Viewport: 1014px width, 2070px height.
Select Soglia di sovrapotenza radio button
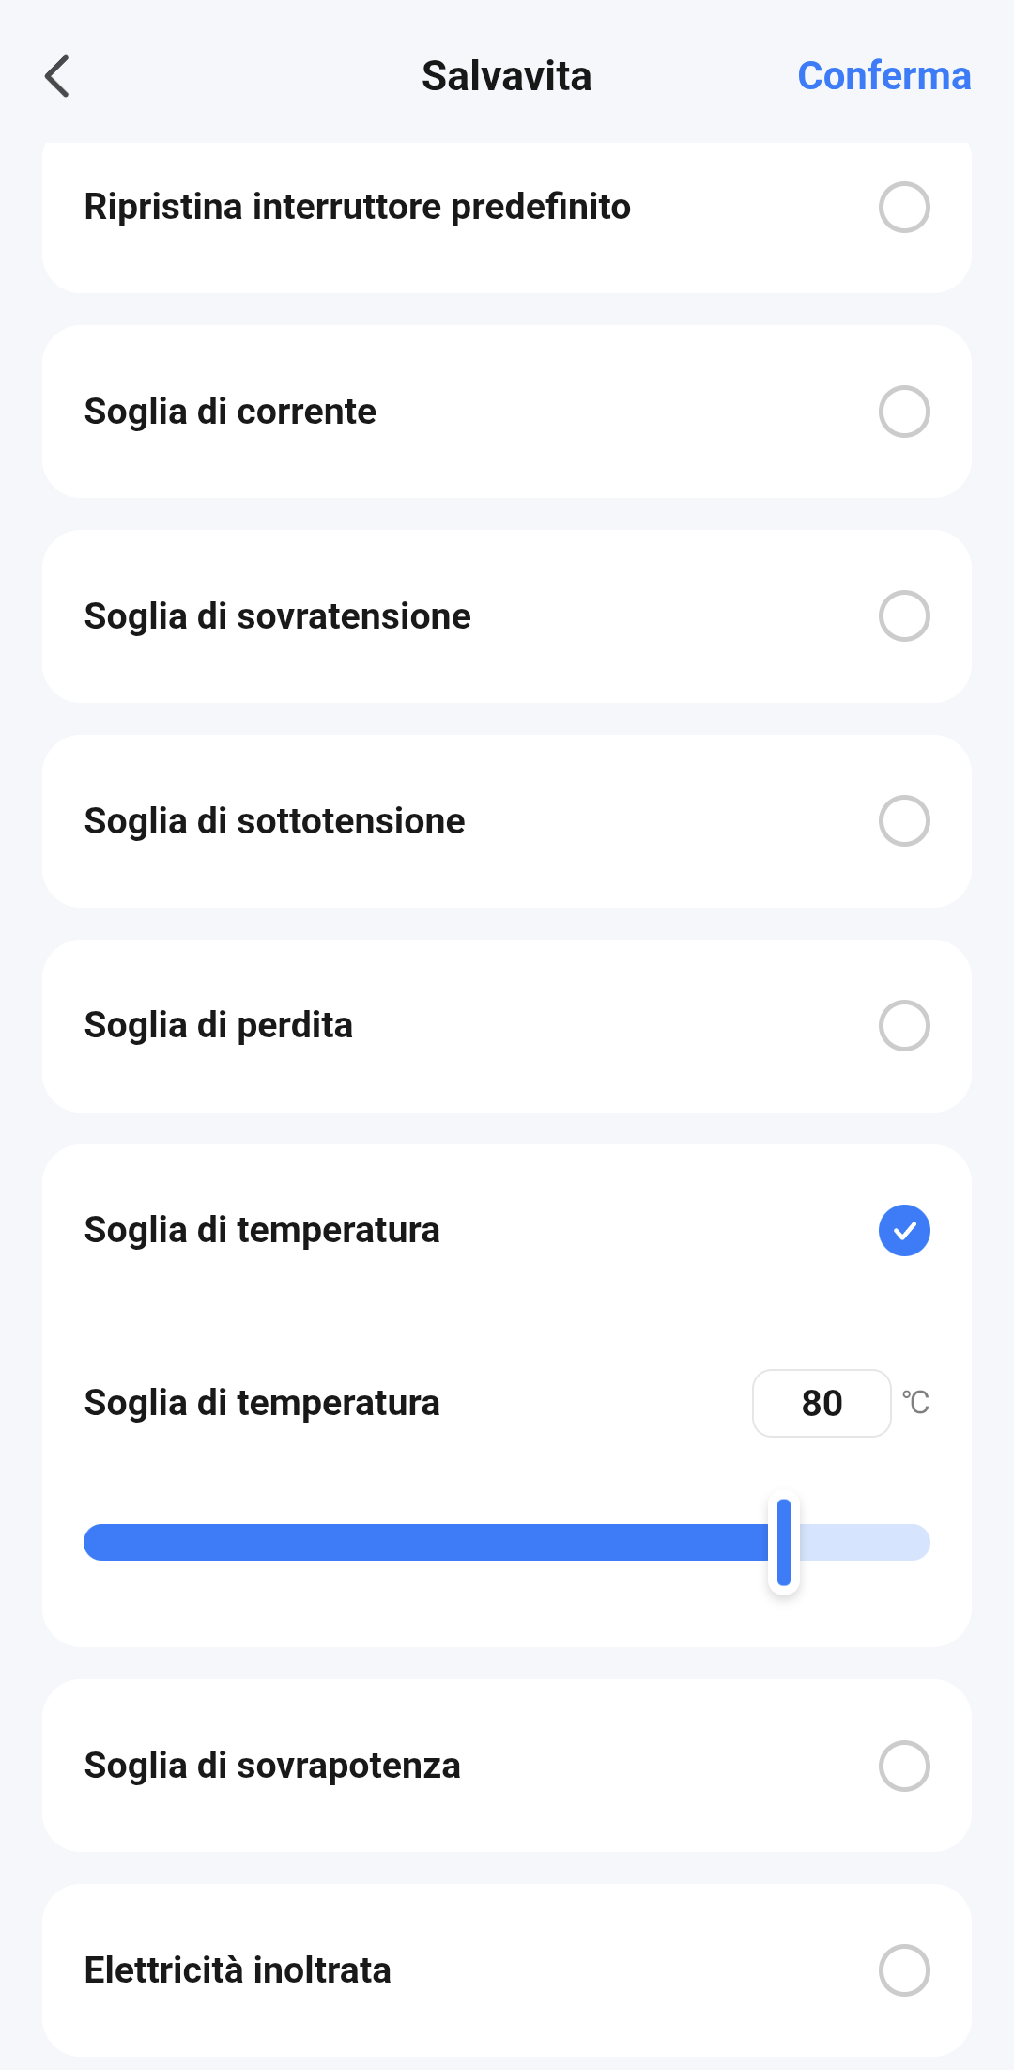pyautogui.click(x=904, y=1766)
